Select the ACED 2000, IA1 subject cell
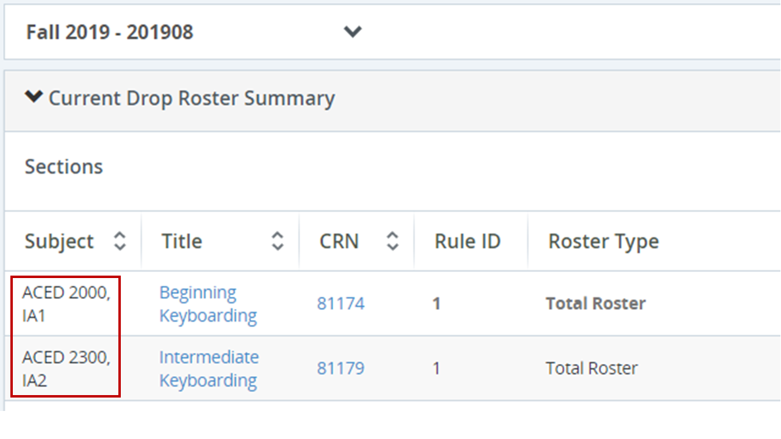Image resolution: width=781 pixels, height=439 pixels. pos(66,304)
